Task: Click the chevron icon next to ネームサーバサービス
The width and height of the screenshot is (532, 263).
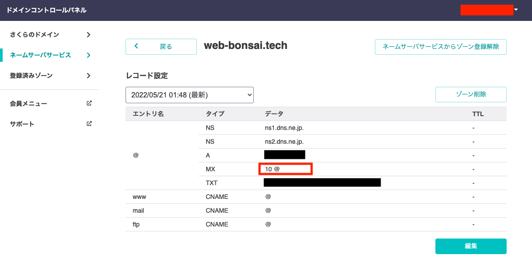Action: pos(88,55)
